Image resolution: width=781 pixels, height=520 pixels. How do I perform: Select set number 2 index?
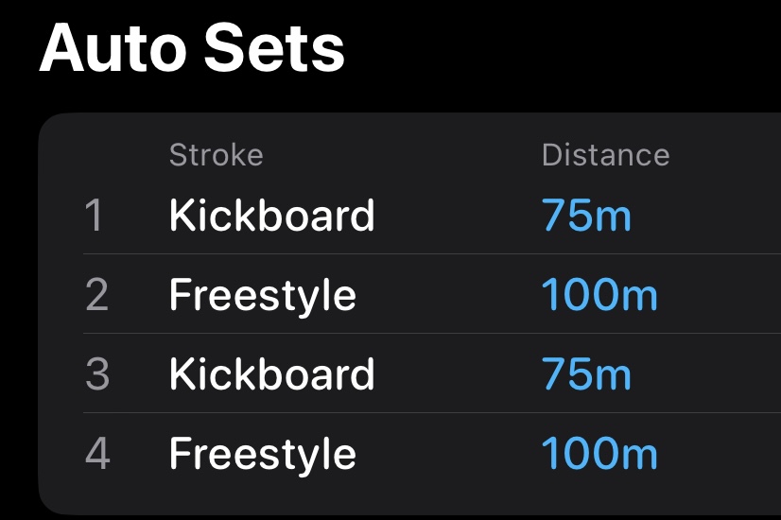[x=96, y=296]
